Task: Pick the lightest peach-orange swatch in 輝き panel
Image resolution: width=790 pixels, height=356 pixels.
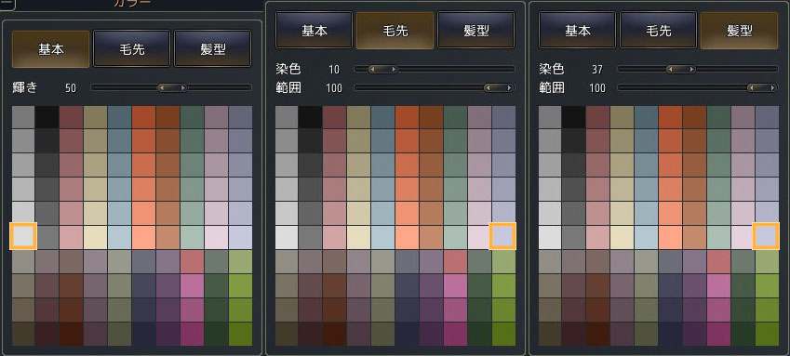Action: coord(143,237)
